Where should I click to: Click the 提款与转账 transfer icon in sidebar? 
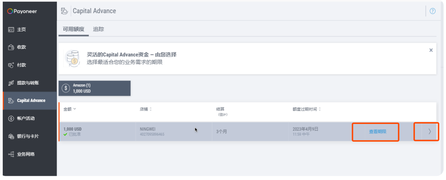11,83
